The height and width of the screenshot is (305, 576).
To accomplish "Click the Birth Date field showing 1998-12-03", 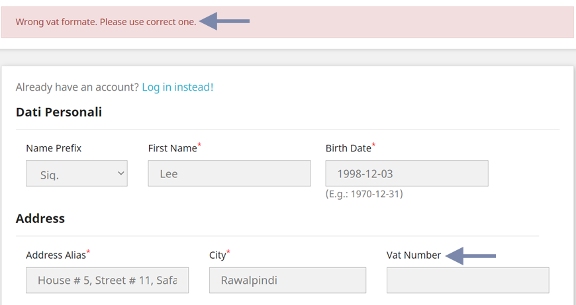I will pyautogui.click(x=407, y=173).
